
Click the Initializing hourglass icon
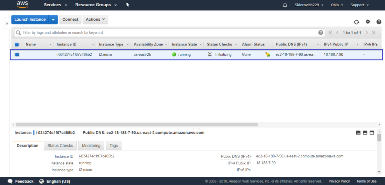point(210,54)
